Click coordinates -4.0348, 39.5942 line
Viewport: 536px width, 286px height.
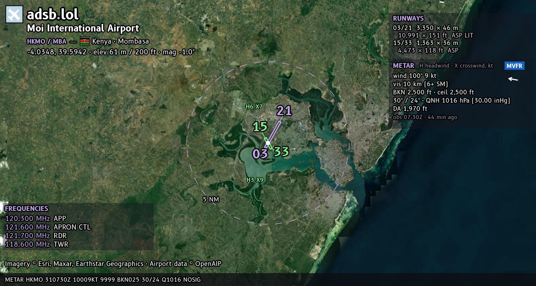click(x=111, y=52)
